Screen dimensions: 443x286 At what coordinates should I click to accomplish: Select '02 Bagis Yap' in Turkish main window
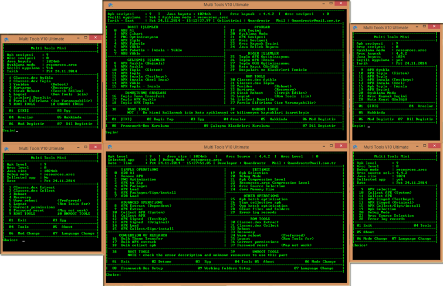pos(160,119)
